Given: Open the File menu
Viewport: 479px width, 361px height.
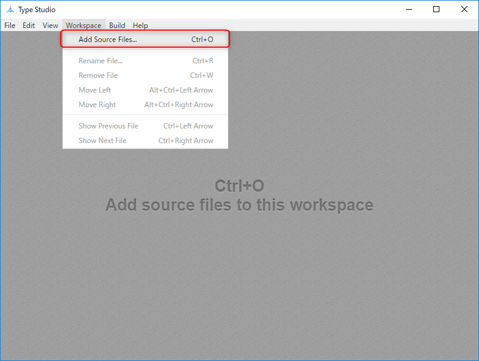Looking at the screenshot, I should point(10,26).
